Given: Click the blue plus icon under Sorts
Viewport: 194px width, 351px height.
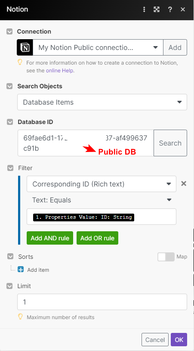Looking at the screenshot, I should click(x=21, y=270).
